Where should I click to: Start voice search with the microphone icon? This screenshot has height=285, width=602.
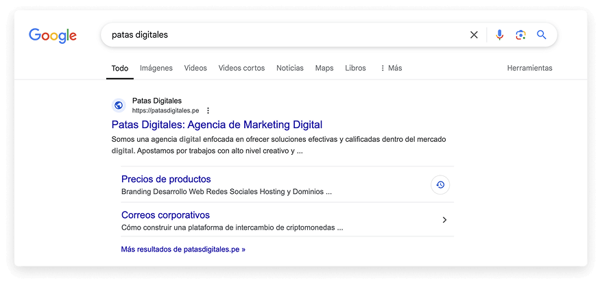point(499,35)
